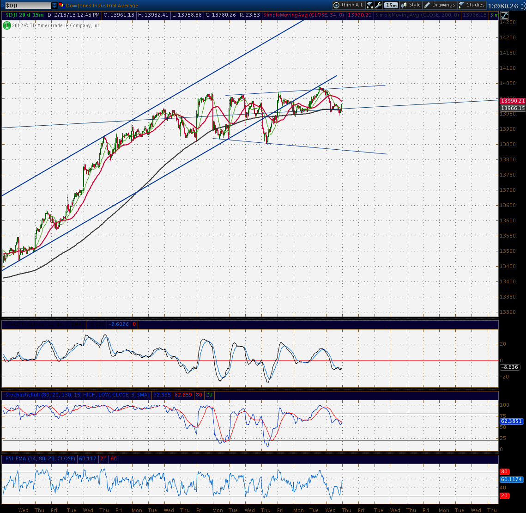Click the 60.1174 bubble on RSI axis
526x513 pixels.
[x=511, y=479]
